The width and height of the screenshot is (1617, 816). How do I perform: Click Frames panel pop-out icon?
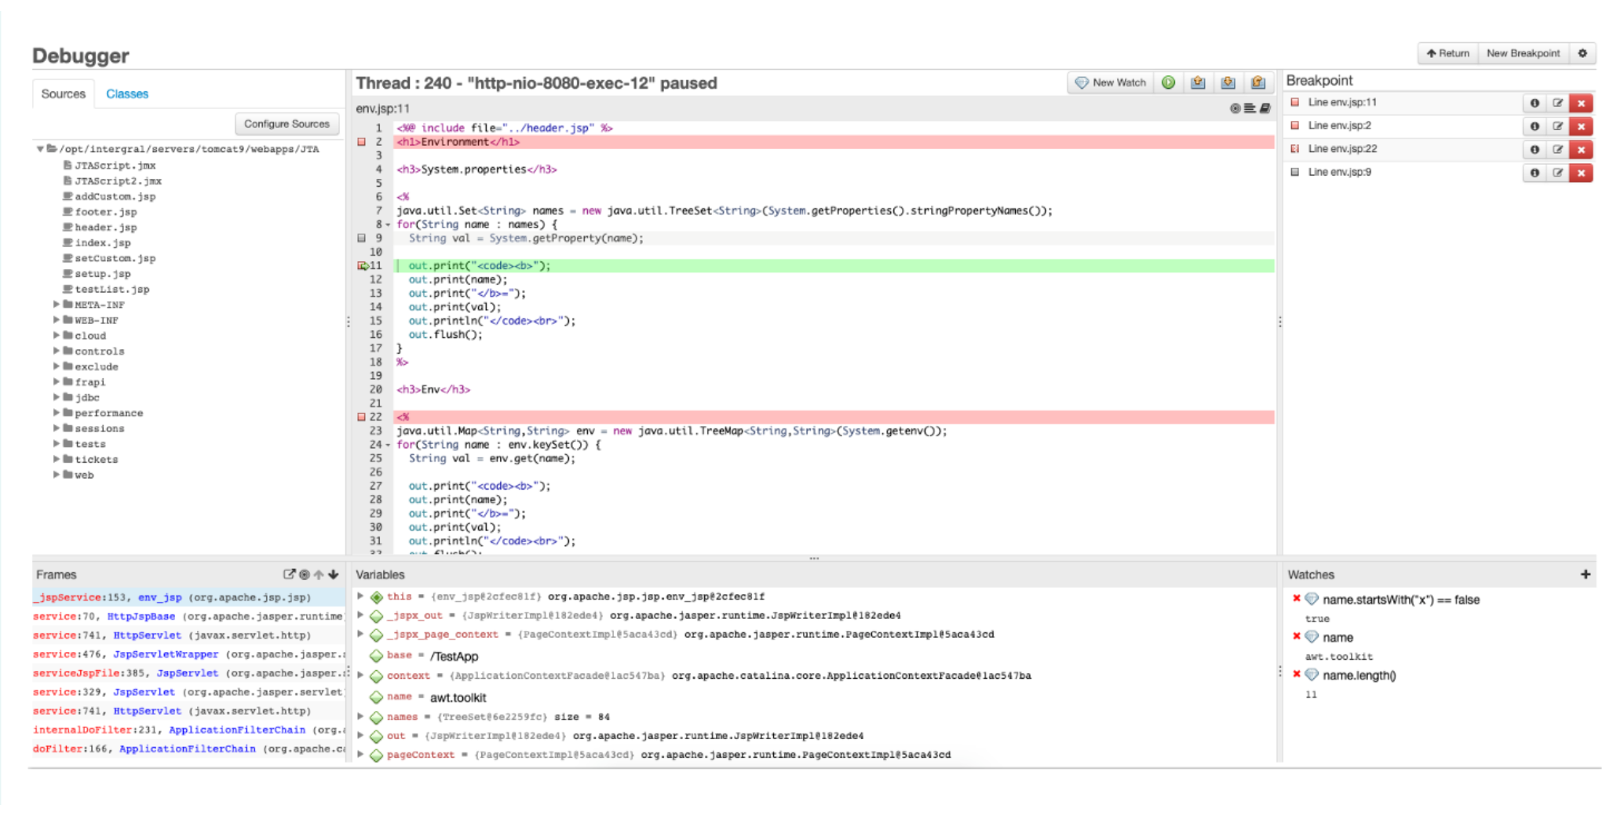pos(289,574)
